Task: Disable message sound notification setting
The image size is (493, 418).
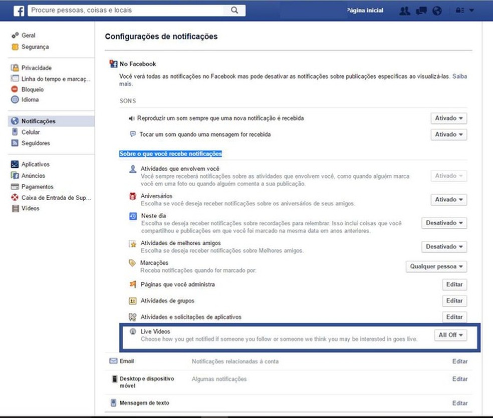Action: pos(448,134)
